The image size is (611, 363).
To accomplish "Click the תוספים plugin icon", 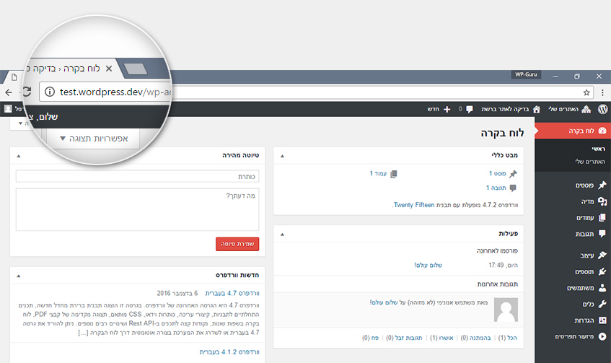I will pos(602,272).
